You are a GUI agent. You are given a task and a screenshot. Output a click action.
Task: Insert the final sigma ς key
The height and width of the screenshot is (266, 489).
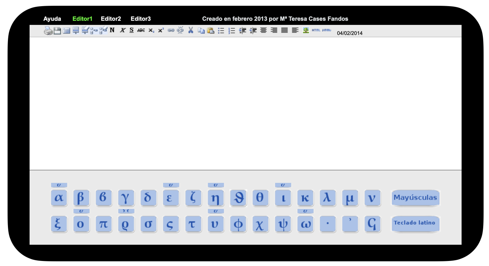pyautogui.click(x=171, y=224)
